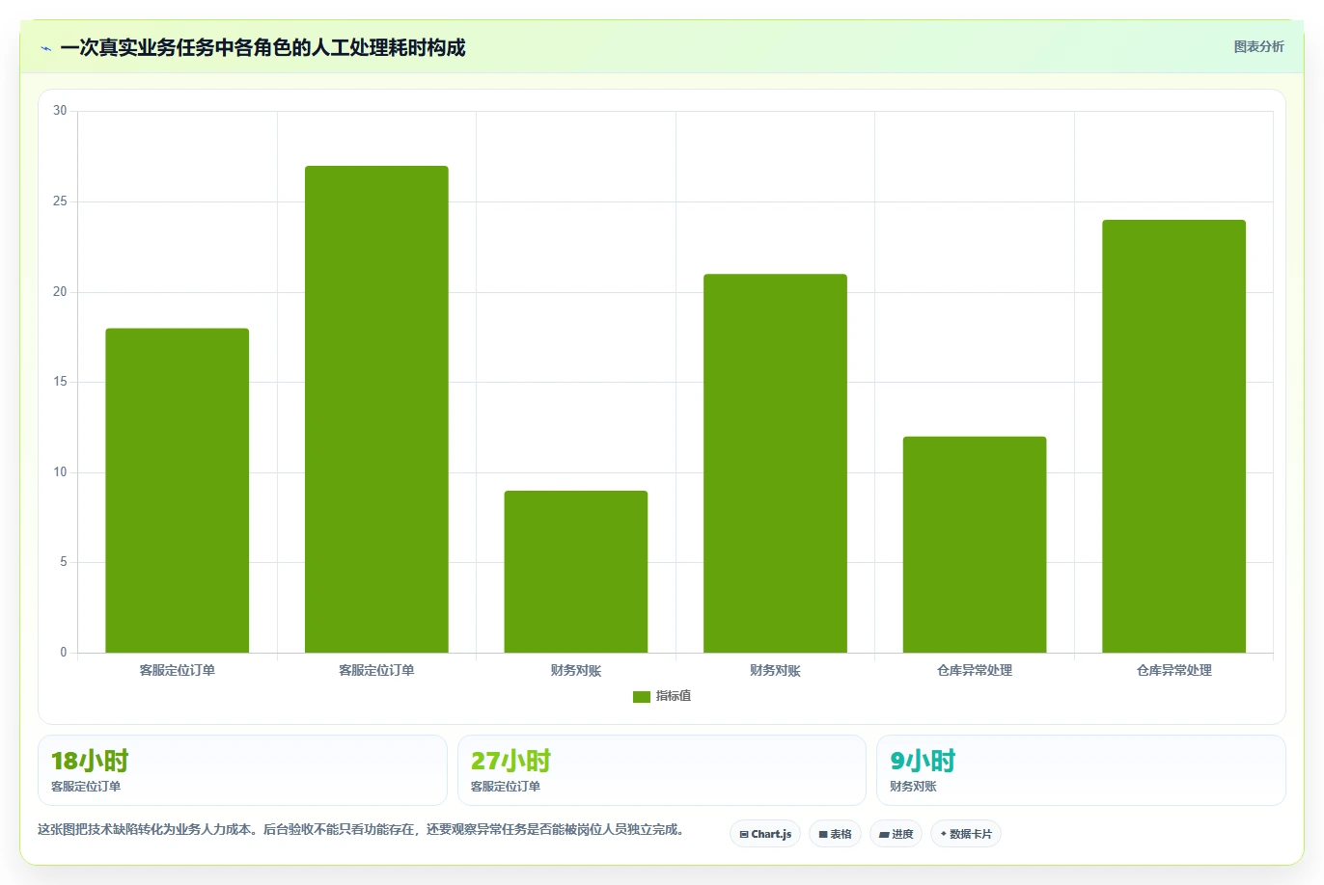Click the 客服定位订单 axis label under the 27 bar

pyautogui.click(x=376, y=670)
